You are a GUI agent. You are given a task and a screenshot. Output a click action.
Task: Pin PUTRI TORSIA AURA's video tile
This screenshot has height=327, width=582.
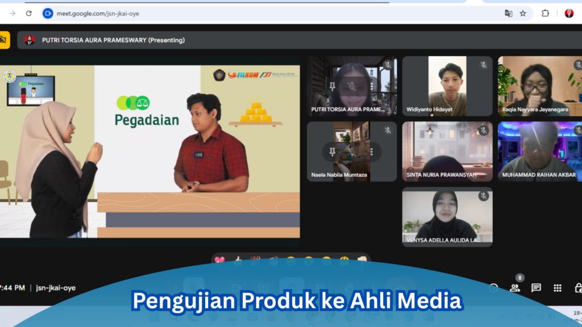pos(332,86)
